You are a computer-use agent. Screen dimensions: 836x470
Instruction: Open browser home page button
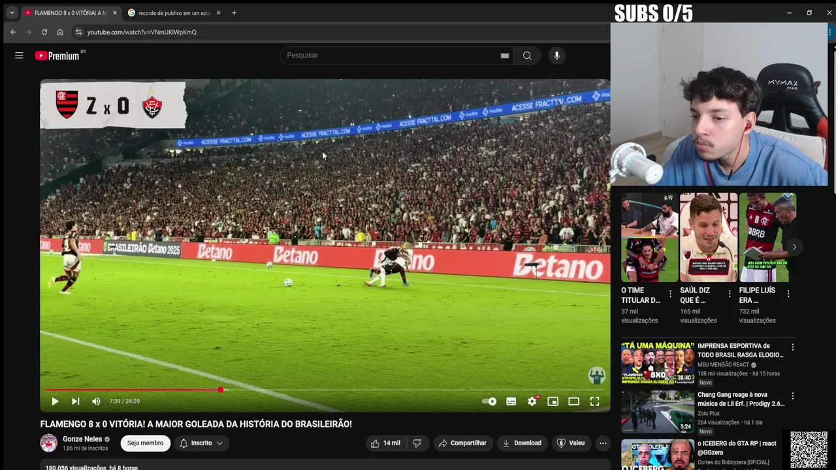pyautogui.click(x=60, y=32)
